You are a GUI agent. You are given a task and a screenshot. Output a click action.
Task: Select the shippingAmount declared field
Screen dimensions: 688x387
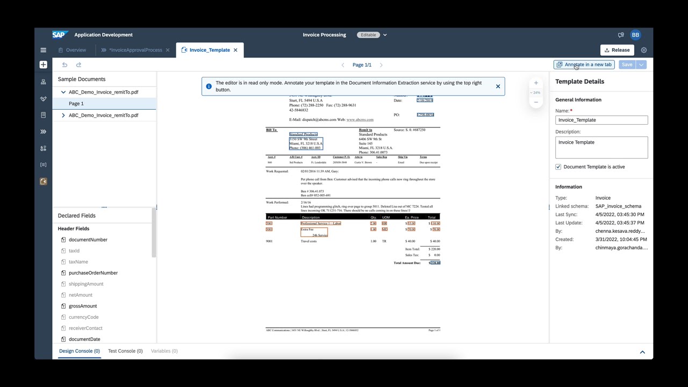click(x=86, y=284)
